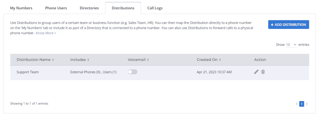
Task: Sort by Distribution Name arrow icon
Action: point(53,60)
